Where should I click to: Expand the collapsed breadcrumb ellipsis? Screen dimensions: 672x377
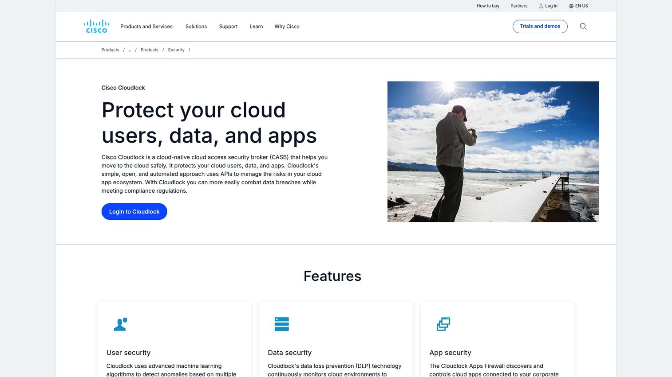tap(129, 50)
